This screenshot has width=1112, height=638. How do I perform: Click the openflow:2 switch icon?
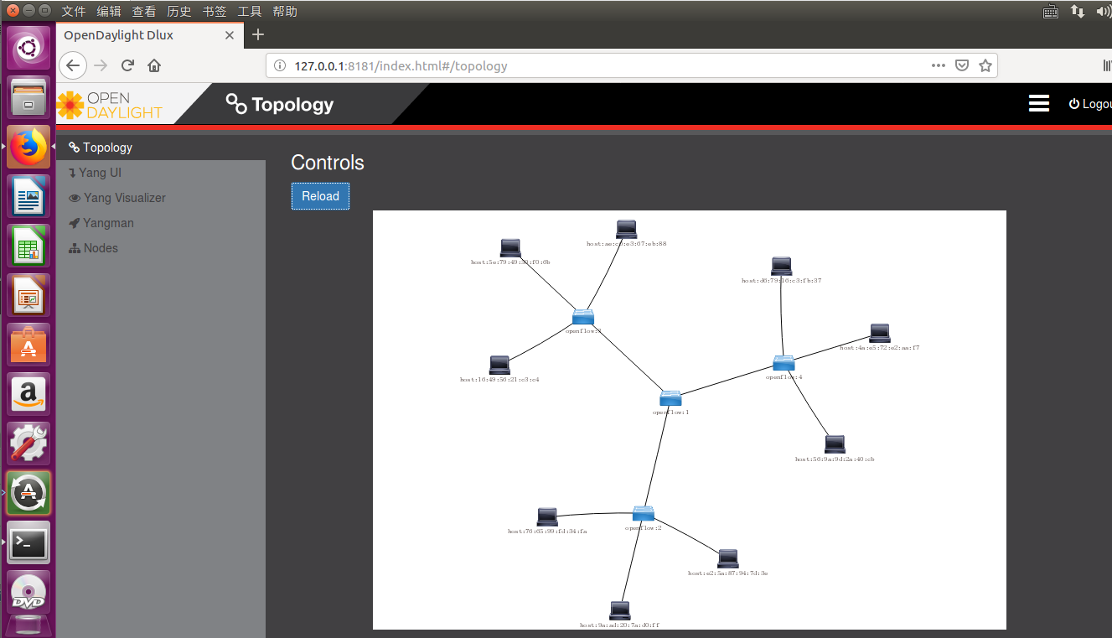643,513
